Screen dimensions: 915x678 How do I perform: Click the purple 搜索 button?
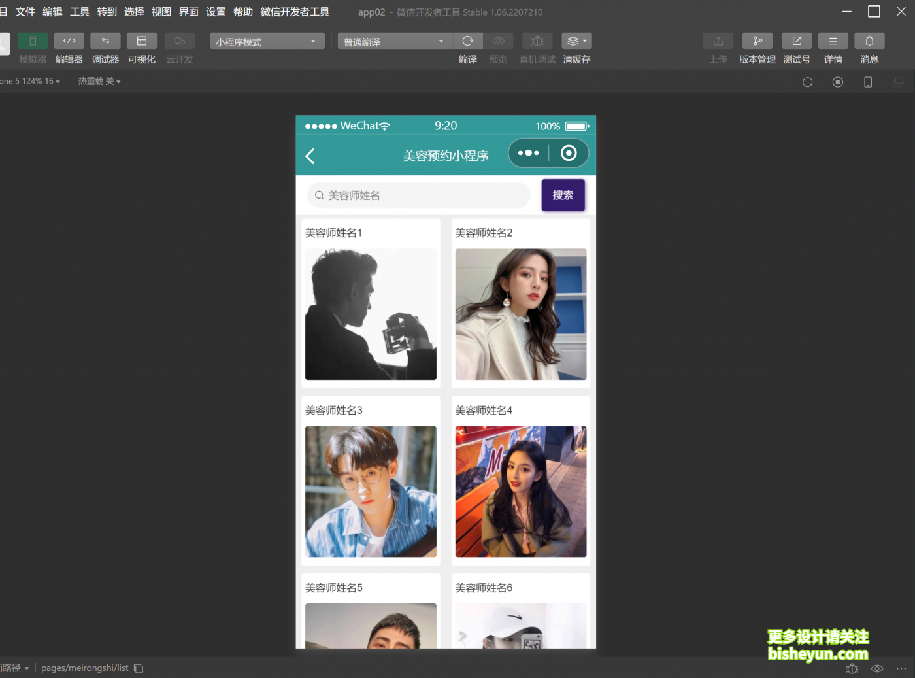click(x=563, y=195)
